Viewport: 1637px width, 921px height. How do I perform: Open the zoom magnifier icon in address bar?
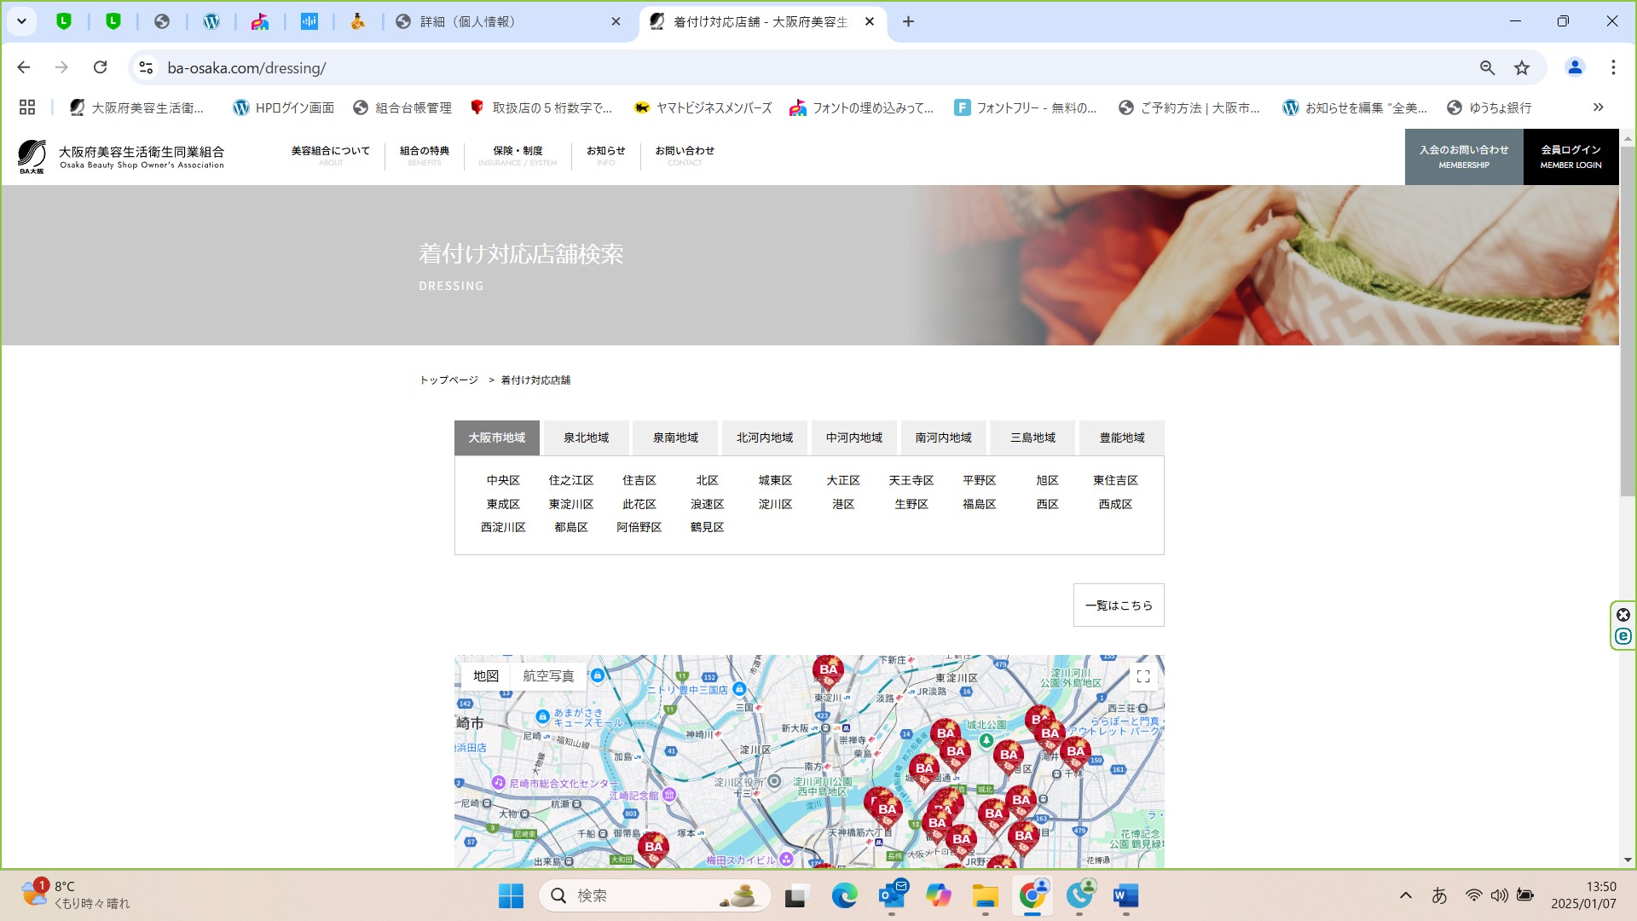pyautogui.click(x=1487, y=67)
